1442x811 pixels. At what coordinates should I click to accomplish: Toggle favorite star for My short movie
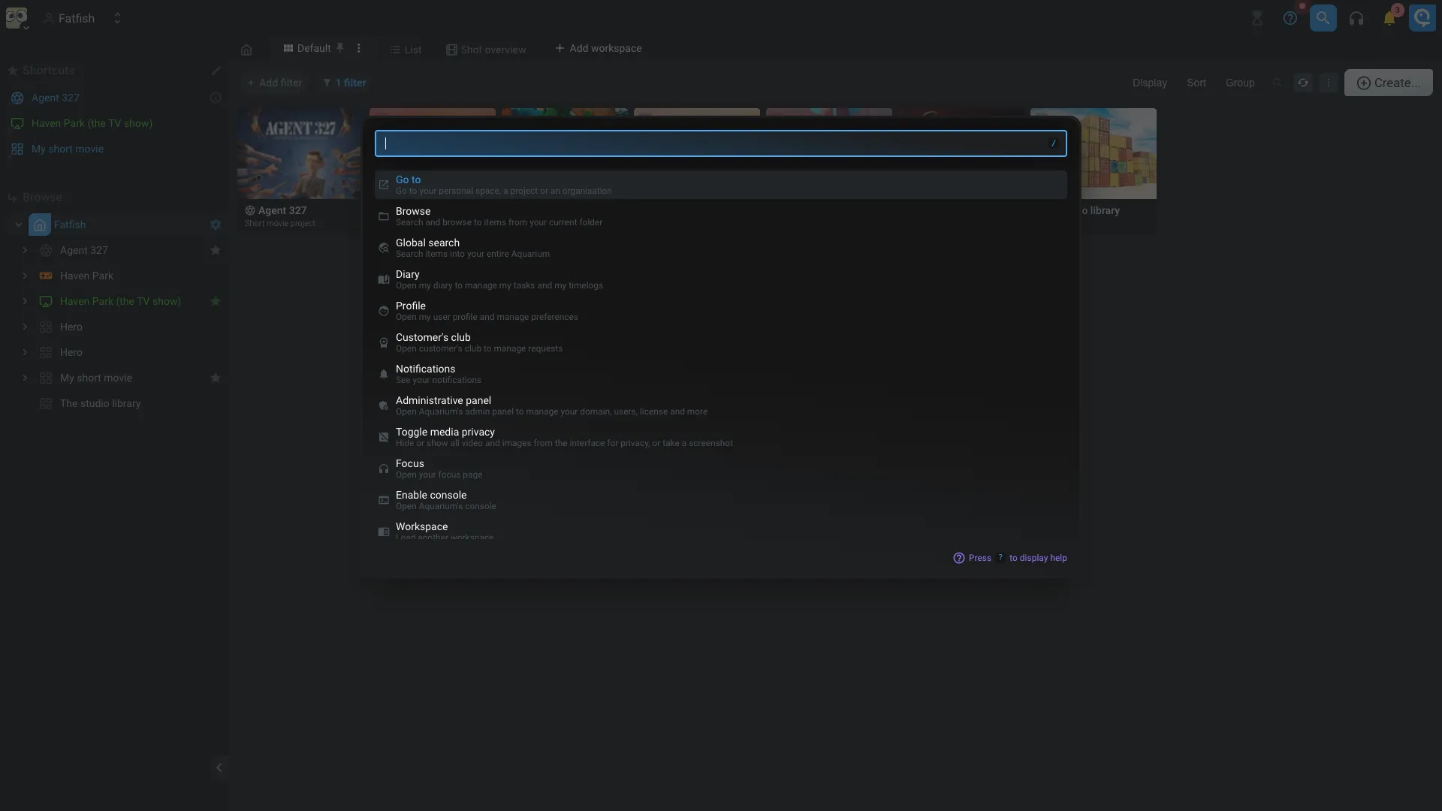216,378
